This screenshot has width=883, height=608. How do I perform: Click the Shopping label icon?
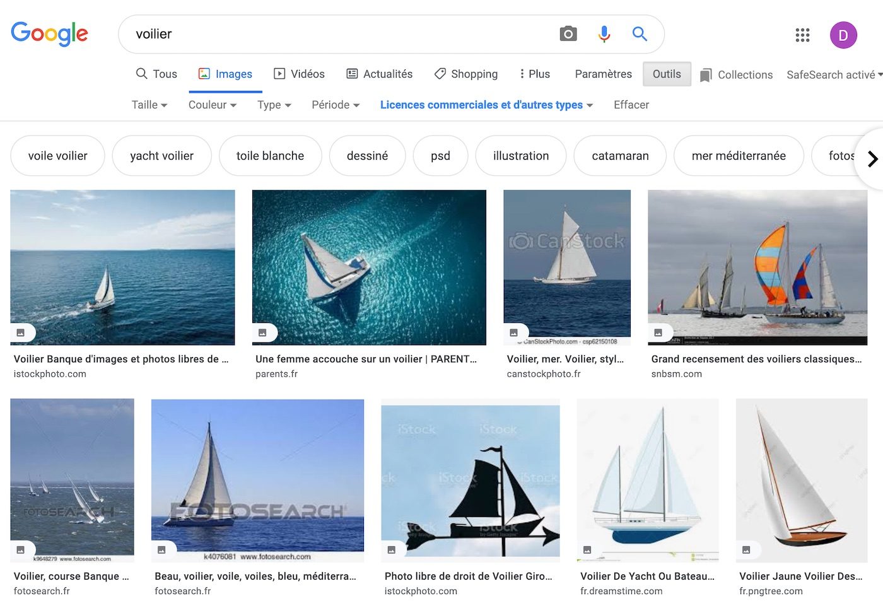[x=440, y=74]
